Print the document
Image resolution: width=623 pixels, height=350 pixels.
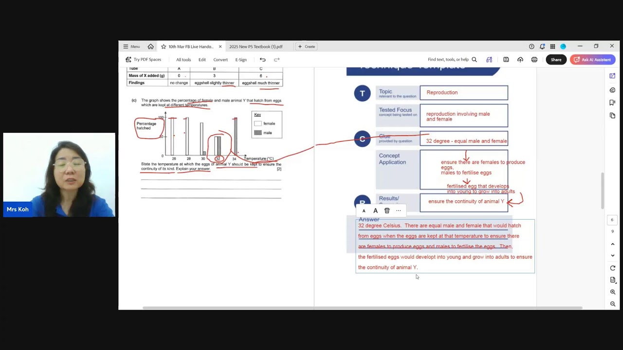coord(534,60)
